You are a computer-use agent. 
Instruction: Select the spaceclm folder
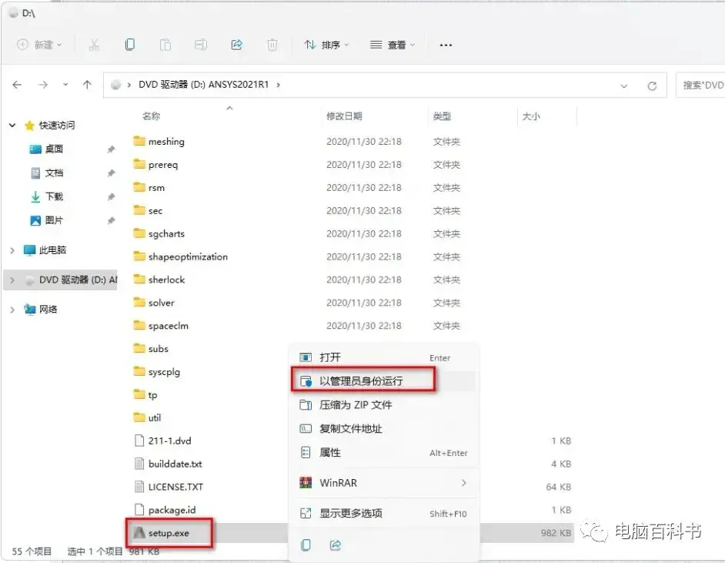(168, 326)
